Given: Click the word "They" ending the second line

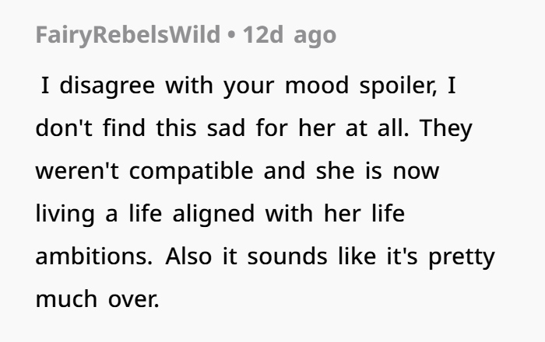Looking at the screenshot, I should 445,128.
